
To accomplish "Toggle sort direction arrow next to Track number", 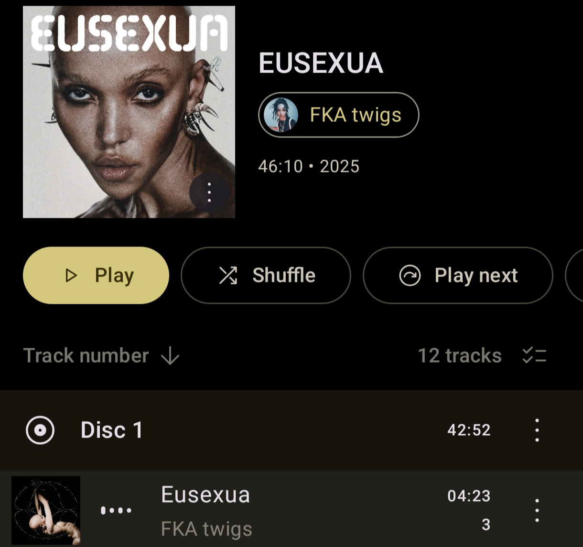I will [170, 356].
